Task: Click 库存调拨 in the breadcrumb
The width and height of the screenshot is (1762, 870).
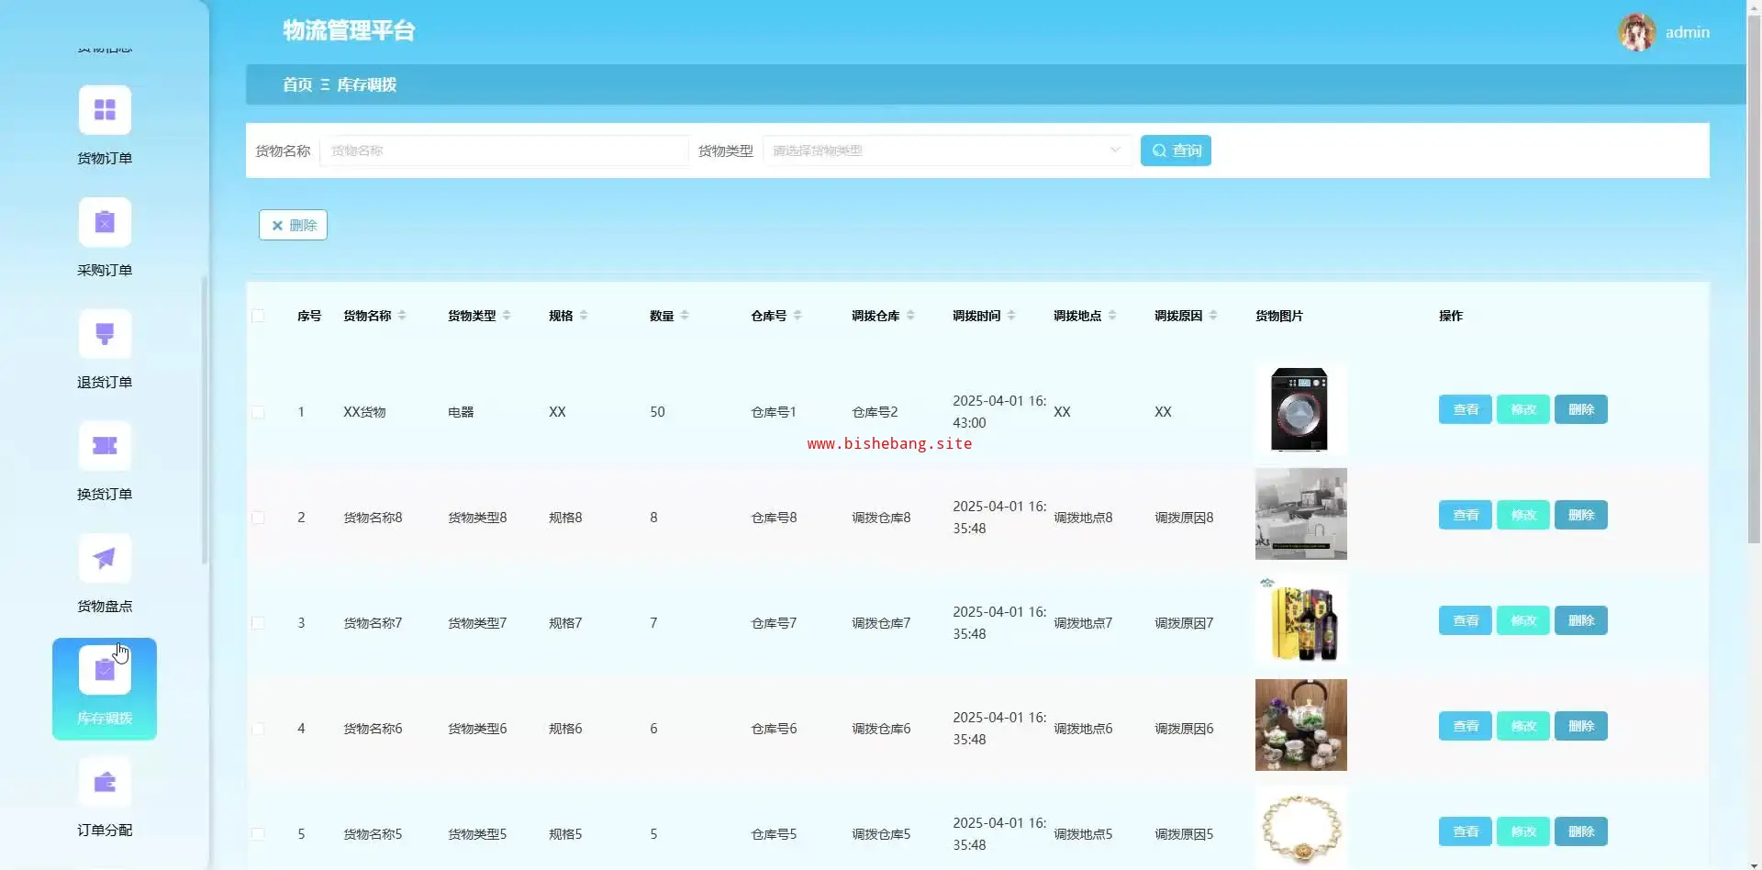Action: 366,84
